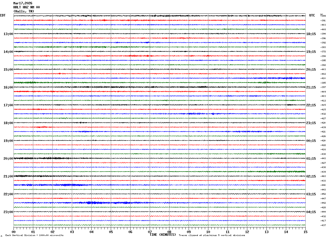Click the DC offset value '-437'
Viewport: 327px width, 239px height.
click(323, 225)
